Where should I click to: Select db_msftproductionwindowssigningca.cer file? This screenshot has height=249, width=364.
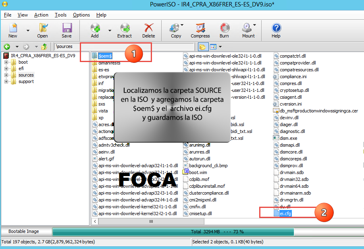pos(319,111)
